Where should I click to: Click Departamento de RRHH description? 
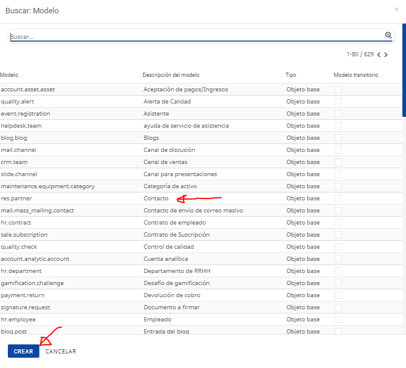coord(177,271)
